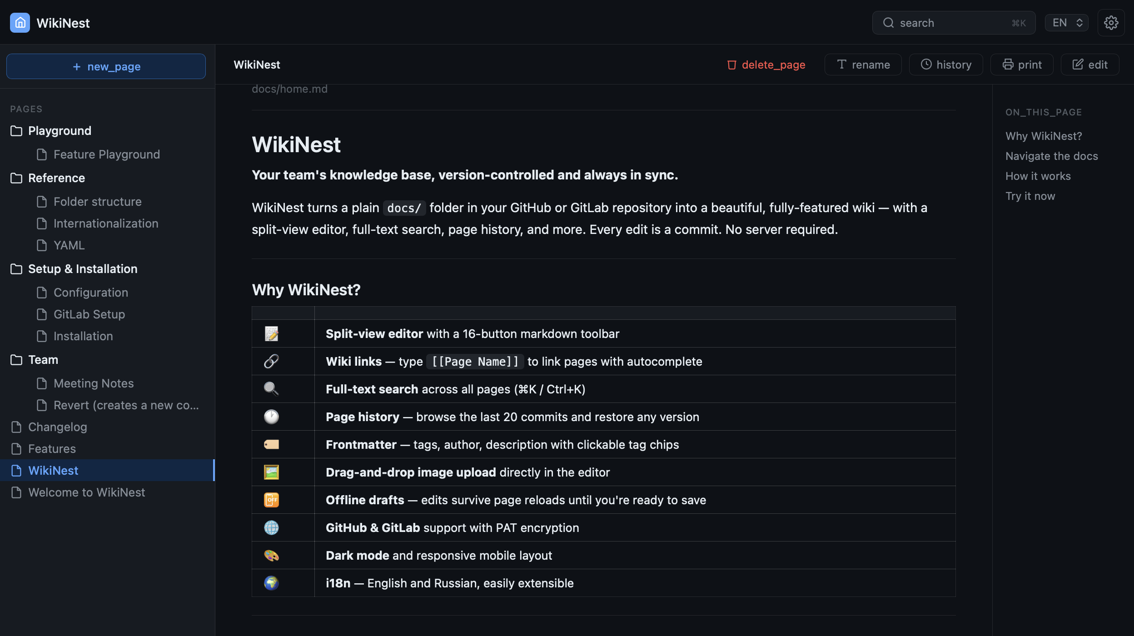Jump to Try it now section
Viewport: 1134px width, 636px height.
pyautogui.click(x=1030, y=196)
